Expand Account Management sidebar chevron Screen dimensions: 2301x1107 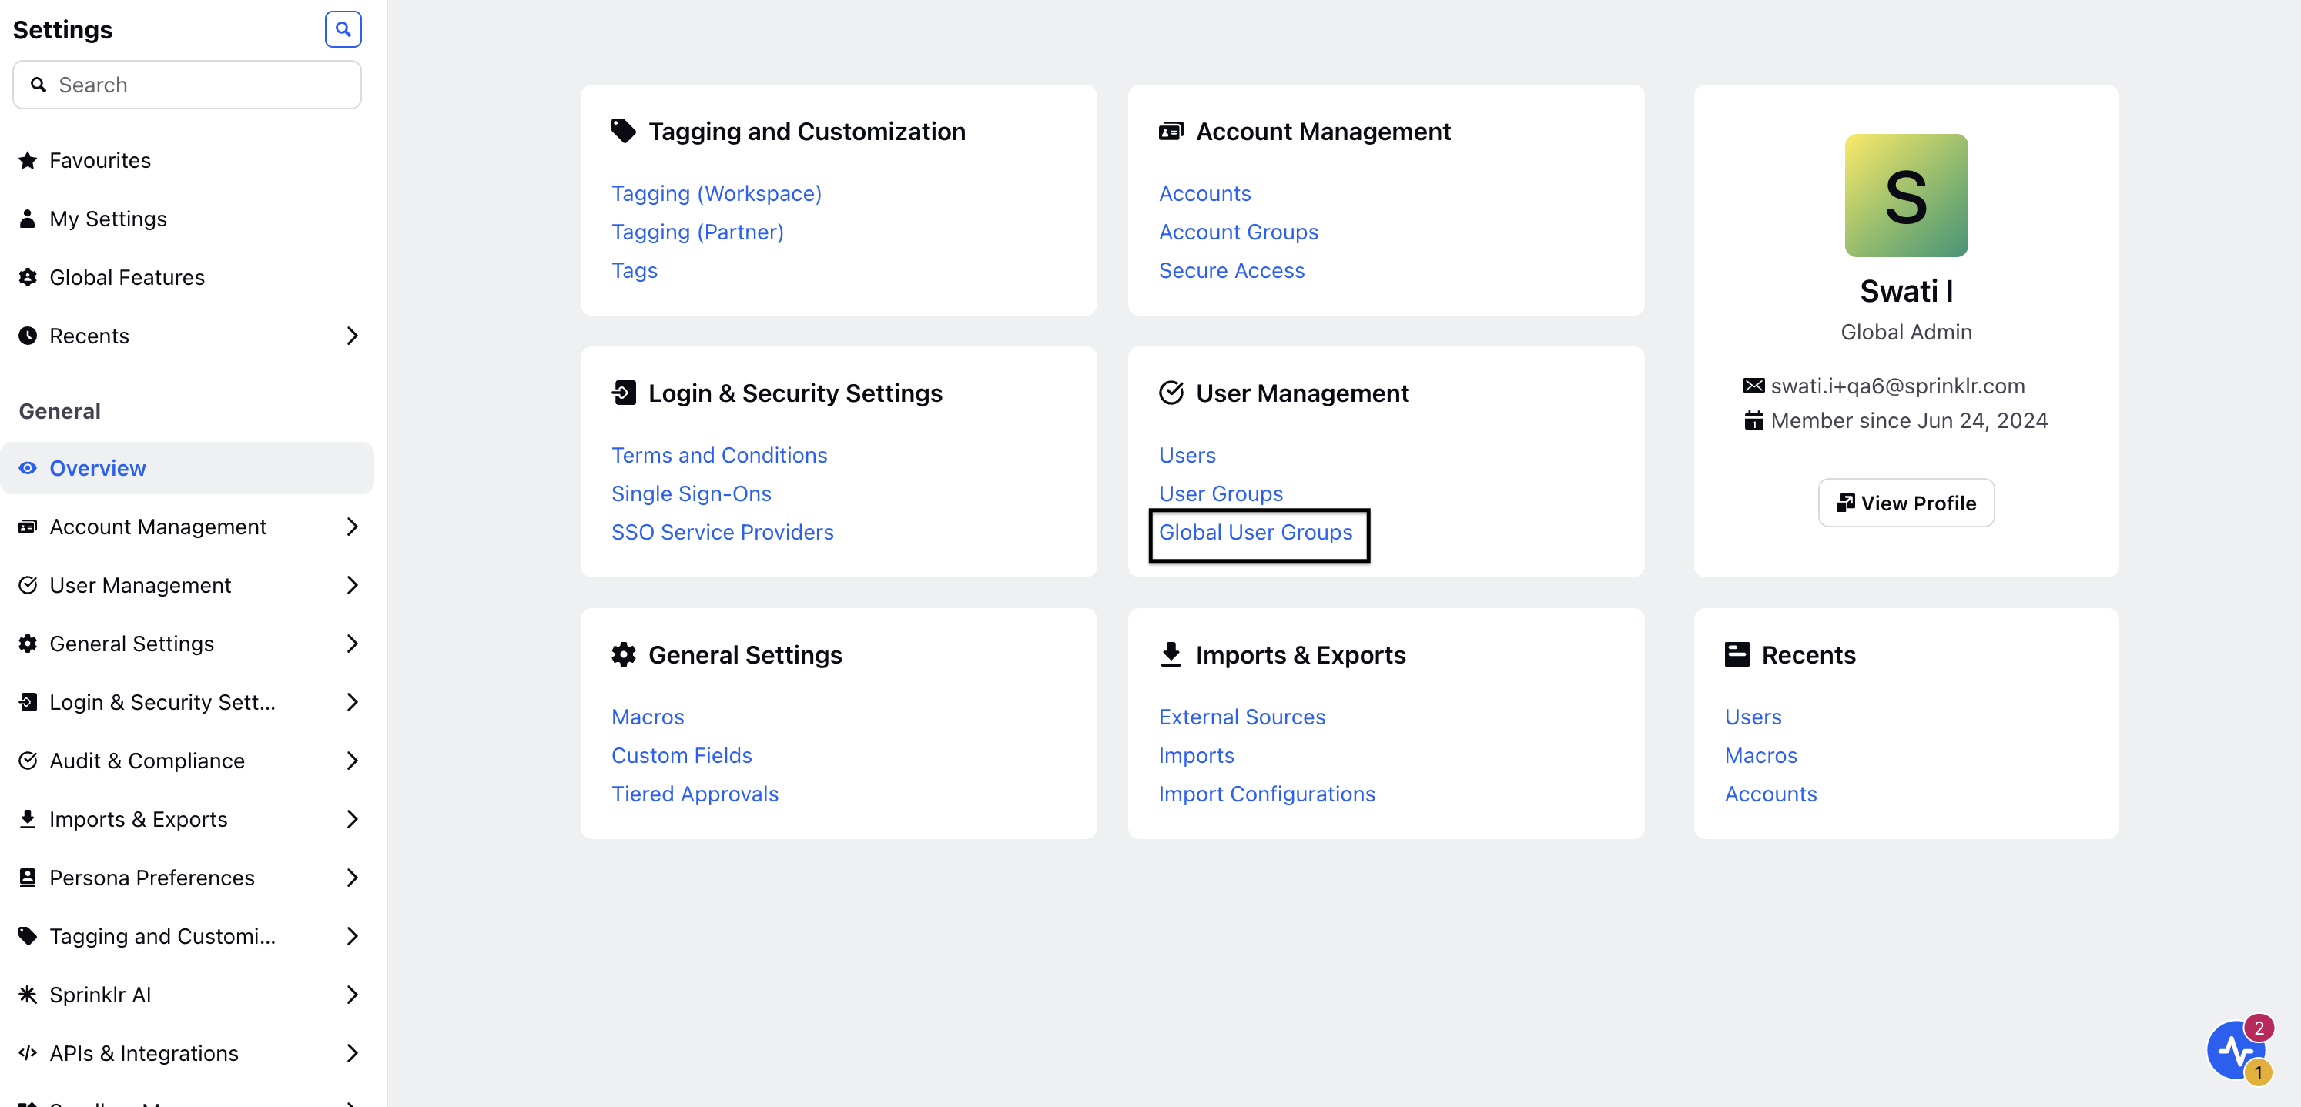352,527
